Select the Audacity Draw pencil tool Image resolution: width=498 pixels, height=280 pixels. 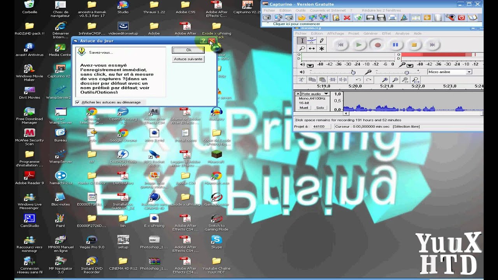pyautogui.click(x=321, y=41)
